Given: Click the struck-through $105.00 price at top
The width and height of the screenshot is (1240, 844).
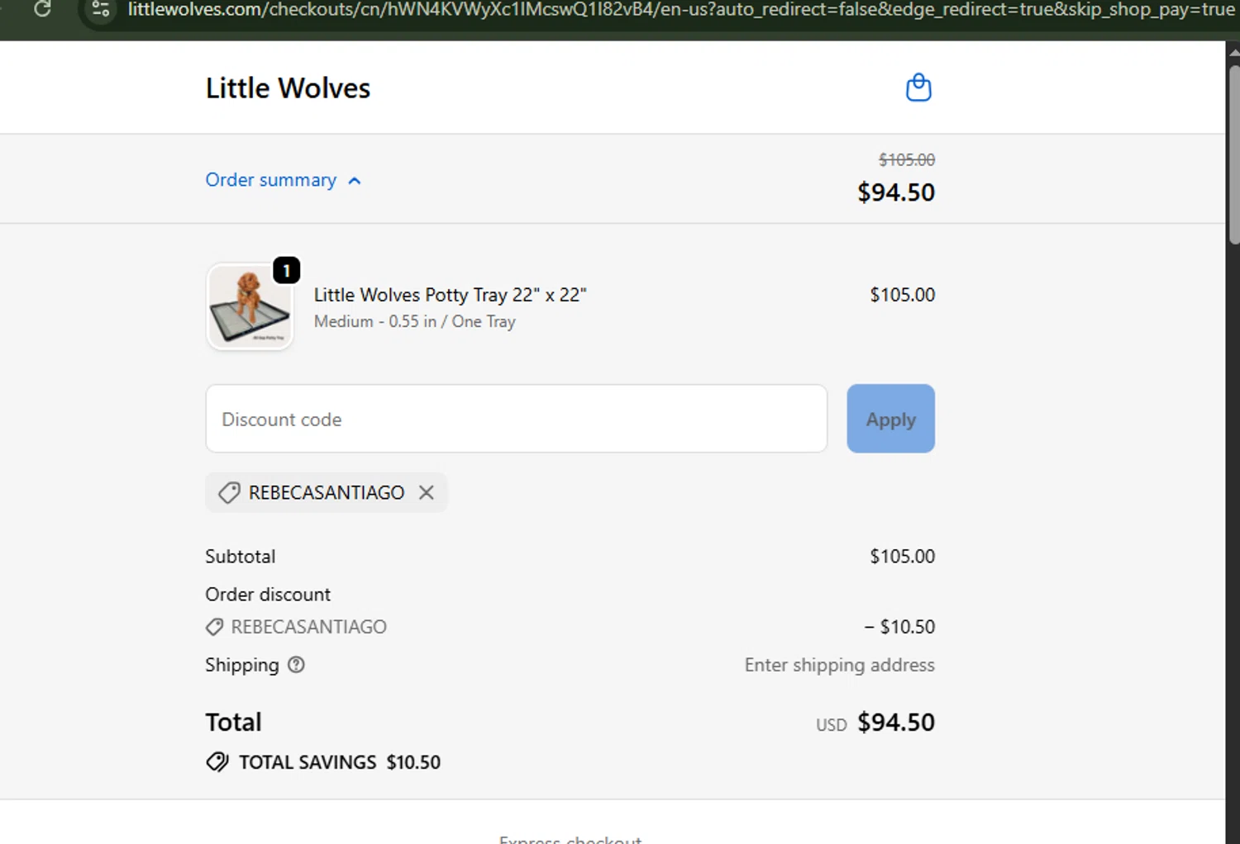Looking at the screenshot, I should point(907,159).
